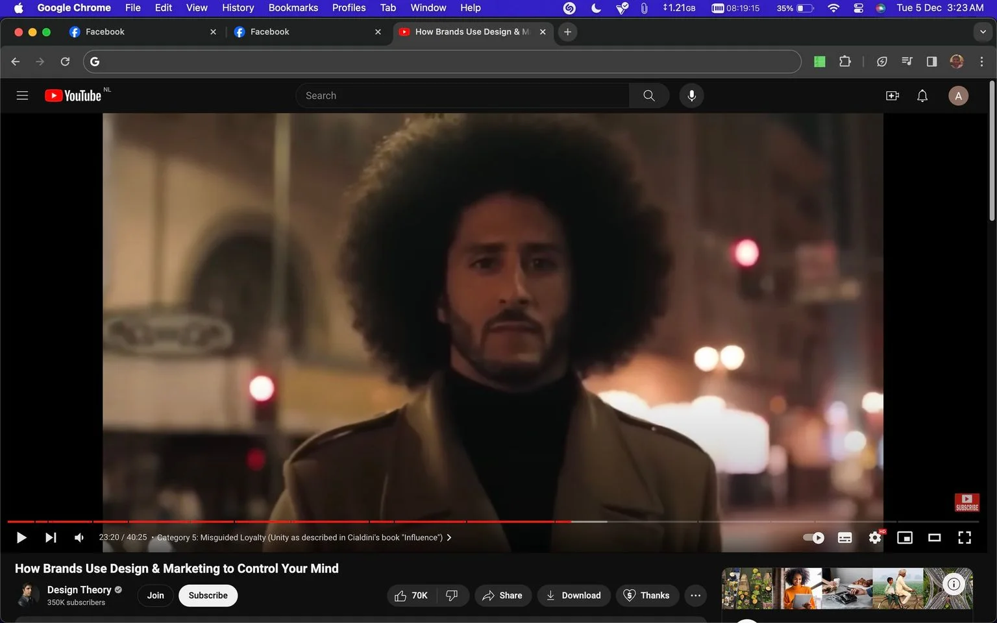Open more actions ellipsis menu
This screenshot has height=623, width=997.
pos(695,595)
